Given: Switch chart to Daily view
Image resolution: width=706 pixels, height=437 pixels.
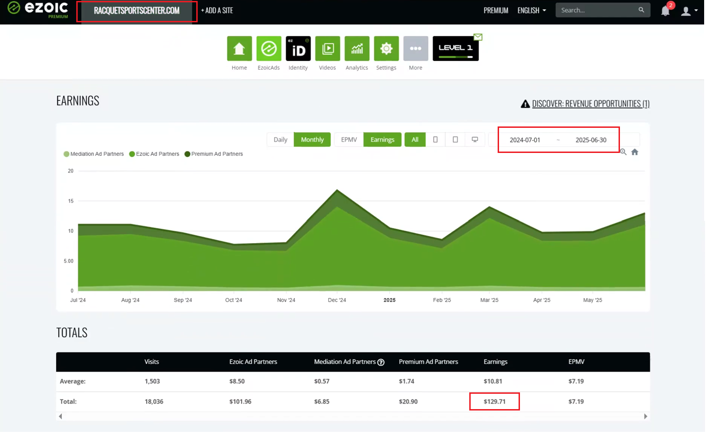Looking at the screenshot, I should [x=280, y=139].
